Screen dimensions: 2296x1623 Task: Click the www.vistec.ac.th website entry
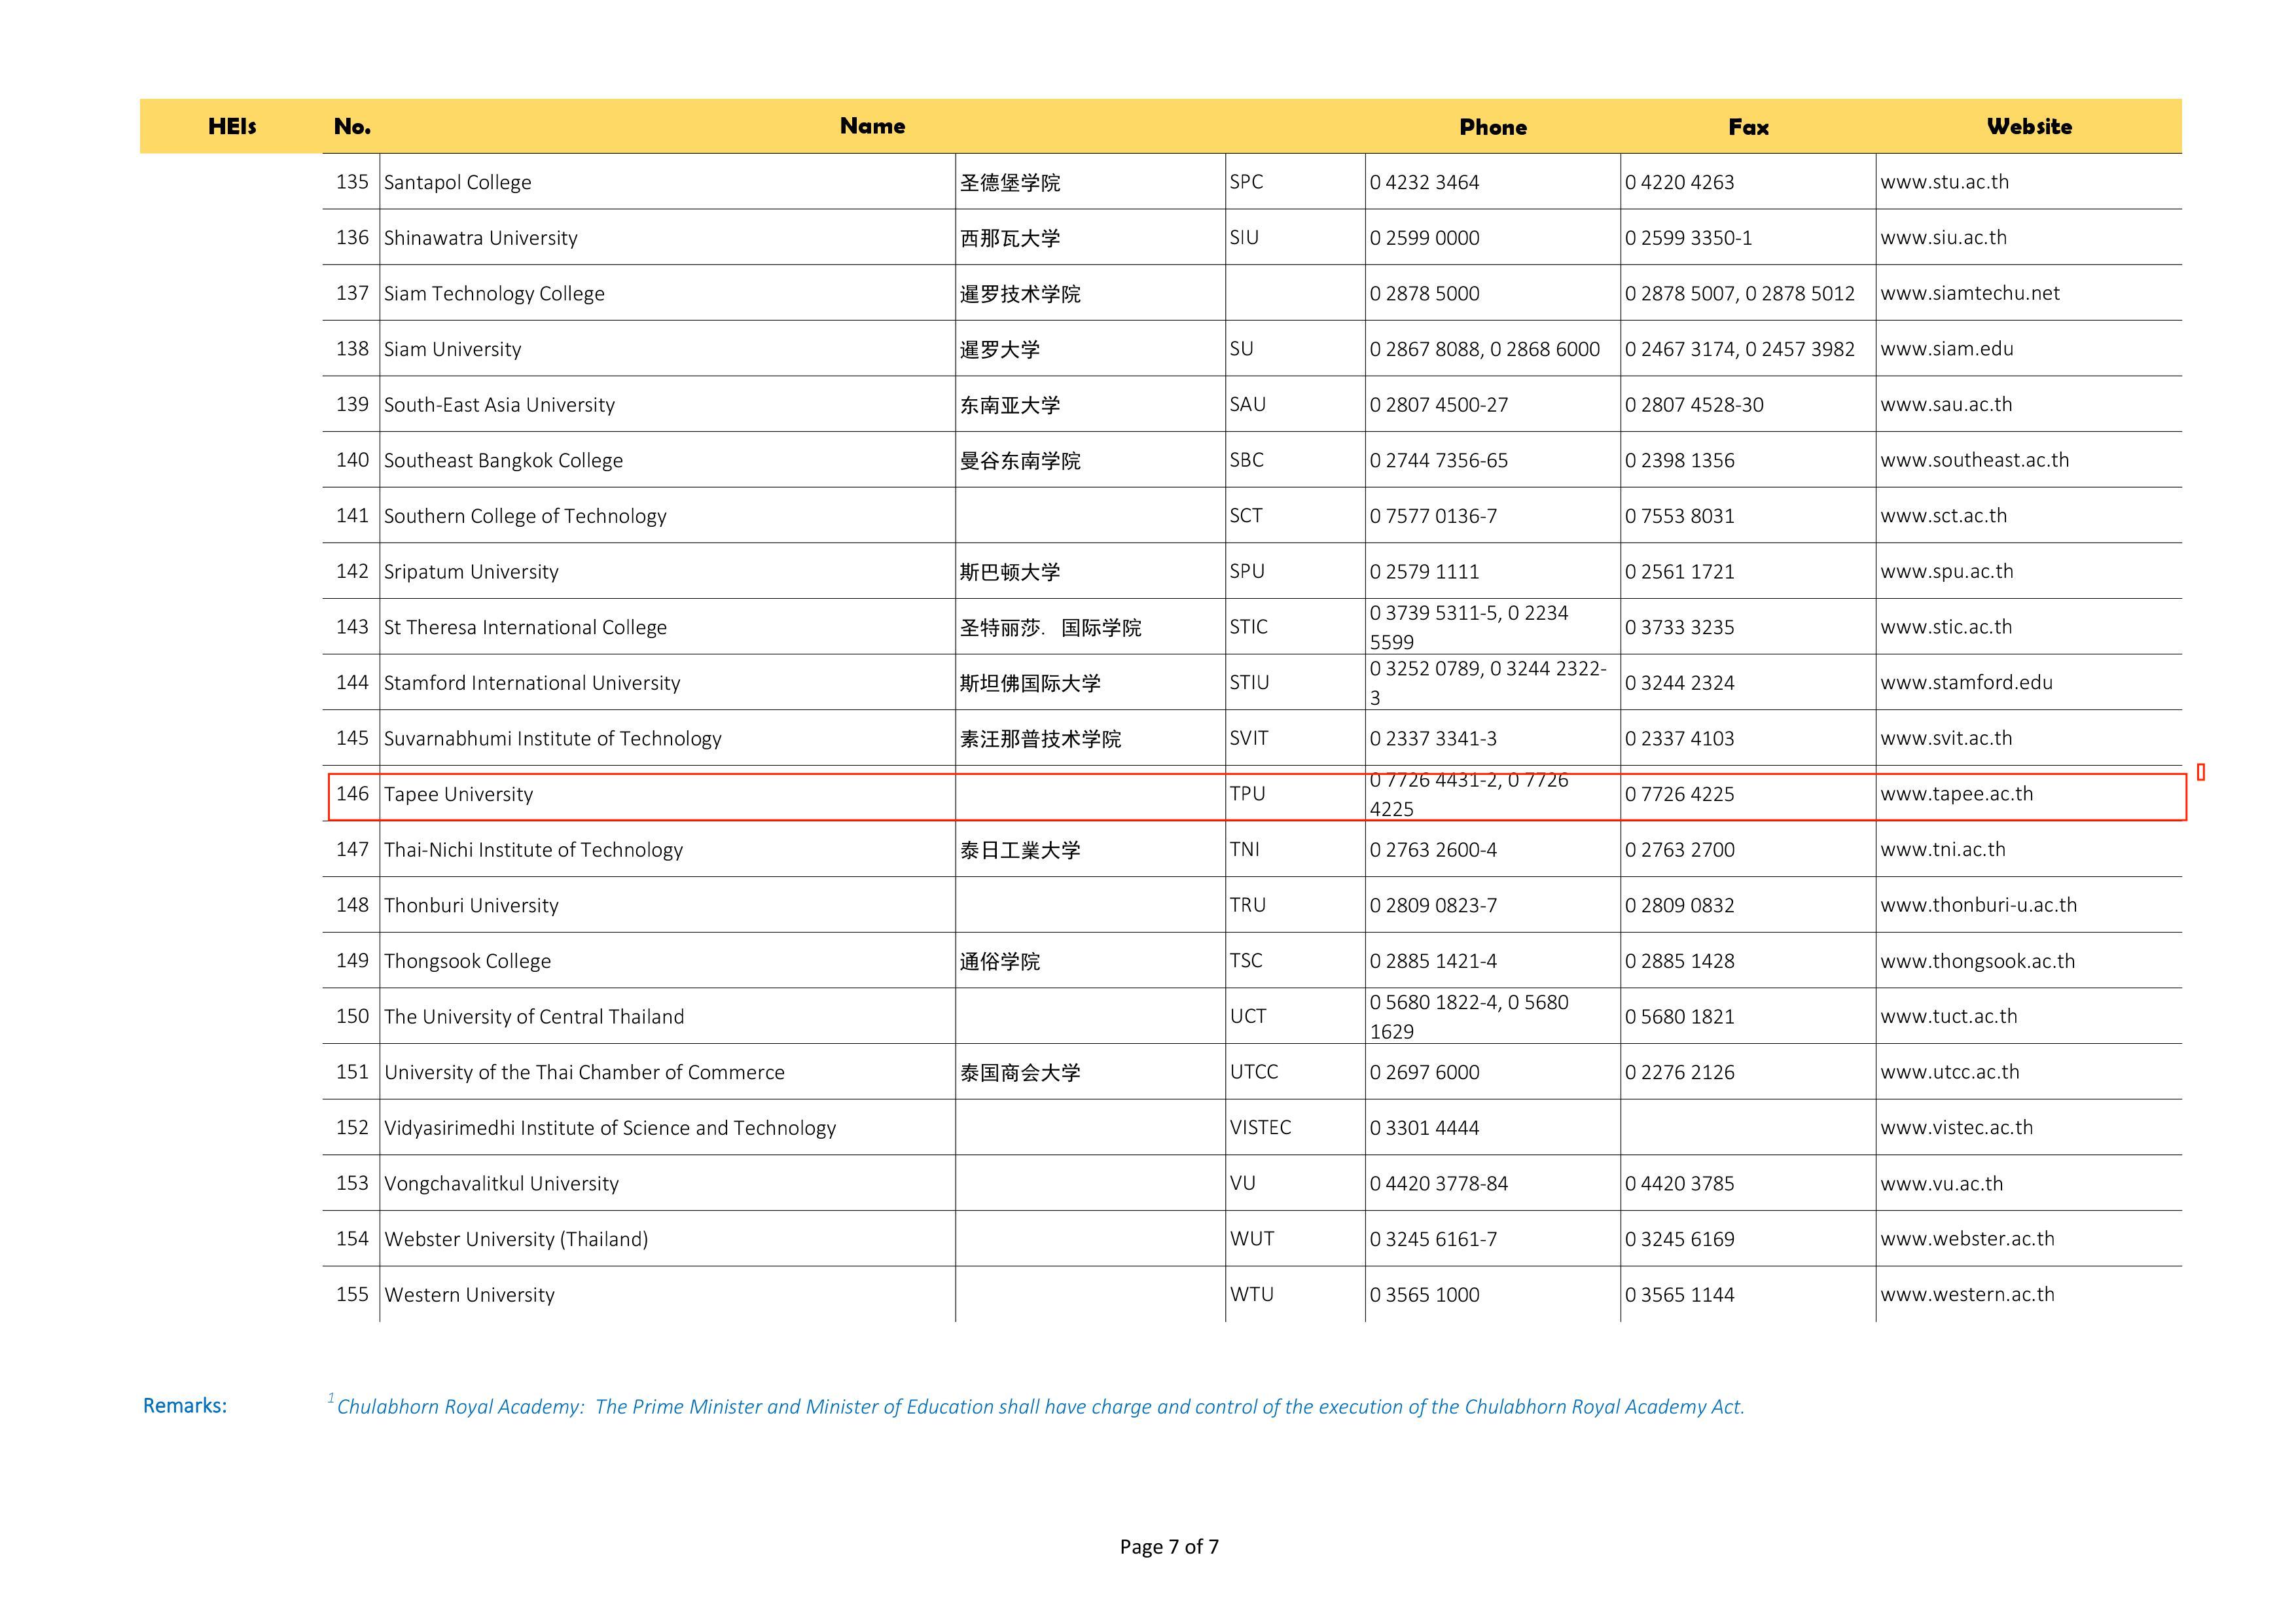pos(1956,1128)
